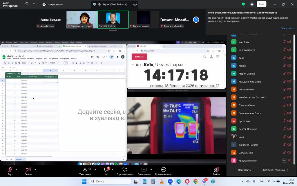Screen dimensions: 297x186
Task: Click the green encryption shield icon
Action: (x=243, y=4)
